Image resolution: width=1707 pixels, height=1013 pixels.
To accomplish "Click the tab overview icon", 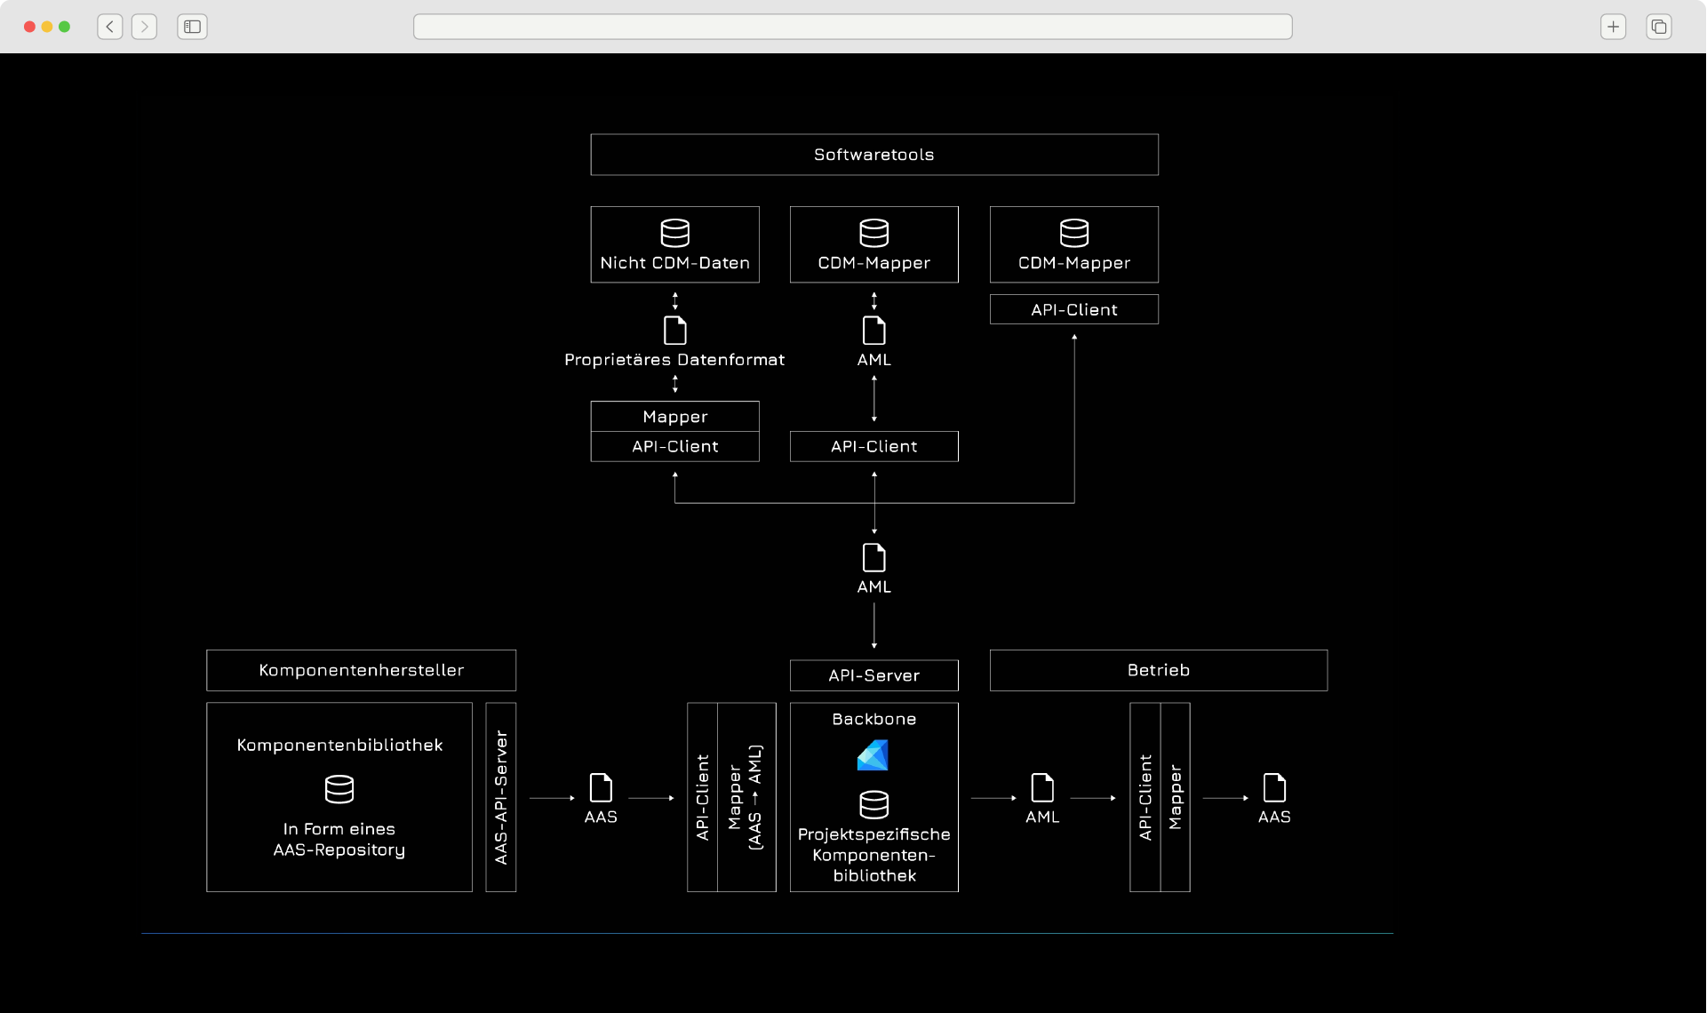I will pos(1658,27).
